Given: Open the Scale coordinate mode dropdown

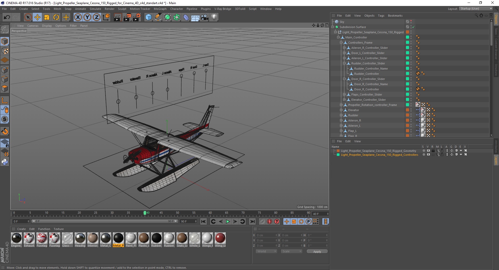Looking at the screenshot, I should (292, 251).
